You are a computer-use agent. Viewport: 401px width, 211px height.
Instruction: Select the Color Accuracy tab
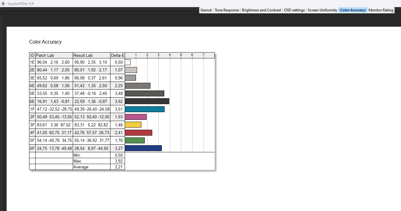click(x=353, y=10)
